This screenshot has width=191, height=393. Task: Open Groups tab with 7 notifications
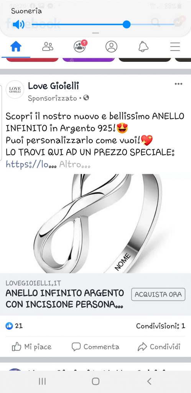[80, 46]
